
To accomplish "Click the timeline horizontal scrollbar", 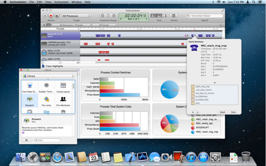I will click(141, 62).
